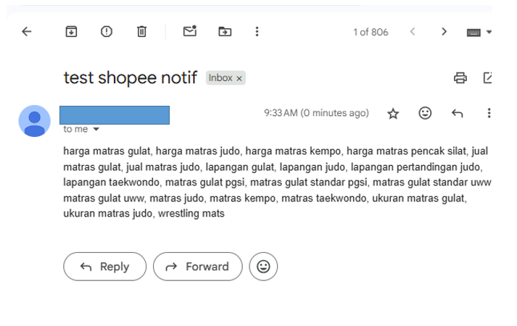Print the test shopee notif email
517x326 pixels.
point(460,78)
